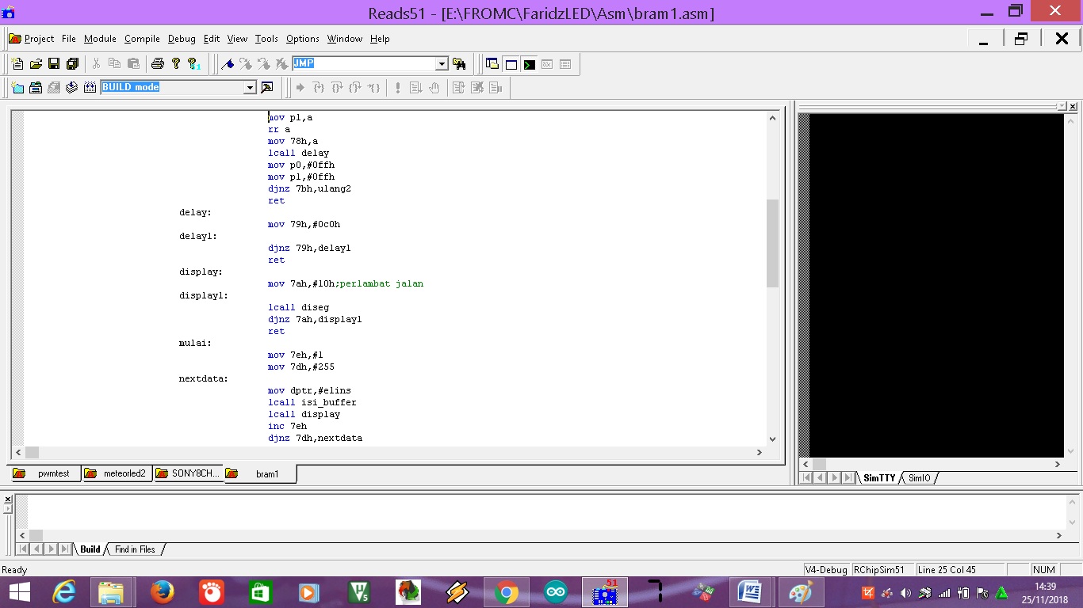Click the V4-Debug status bar entry
Screen dimensions: 1083x608
[826, 570]
